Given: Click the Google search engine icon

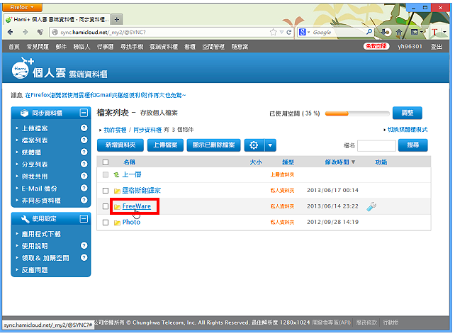Looking at the screenshot, I should (x=302, y=32).
